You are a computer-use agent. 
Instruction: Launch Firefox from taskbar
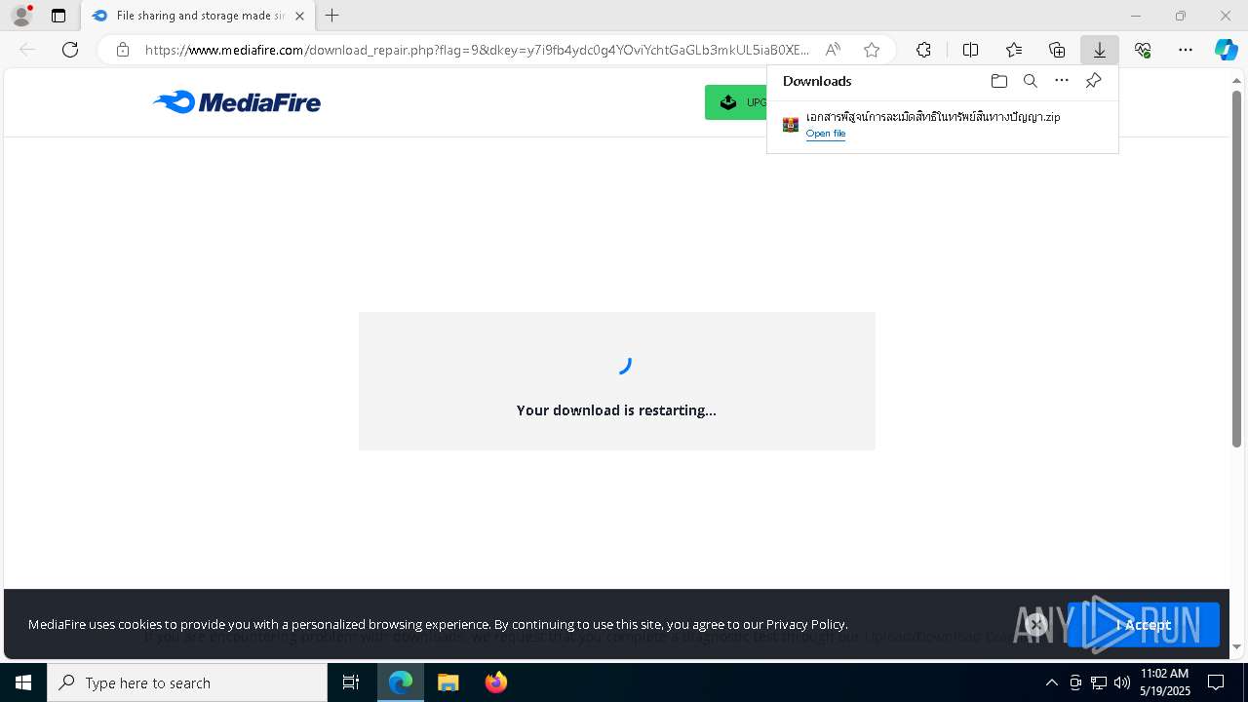(496, 682)
